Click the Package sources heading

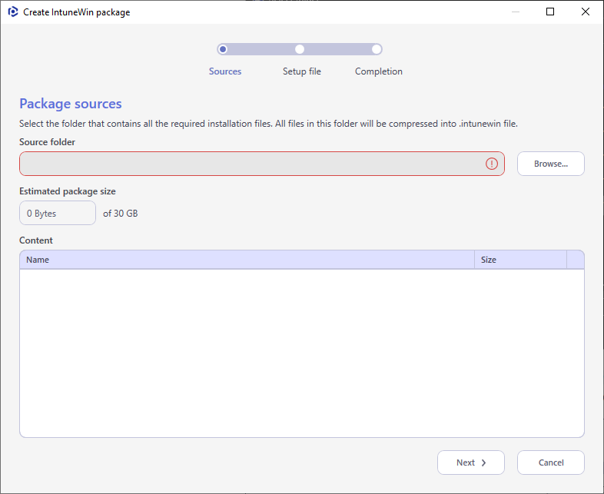[x=71, y=104]
